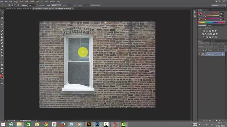Switch to the Swatches tab
Image resolution: width=227 pixels, height=127 pixels.
click(x=206, y=10)
